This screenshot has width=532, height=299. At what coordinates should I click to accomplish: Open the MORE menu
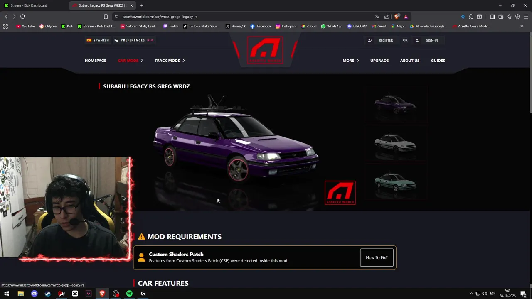pyautogui.click(x=350, y=61)
